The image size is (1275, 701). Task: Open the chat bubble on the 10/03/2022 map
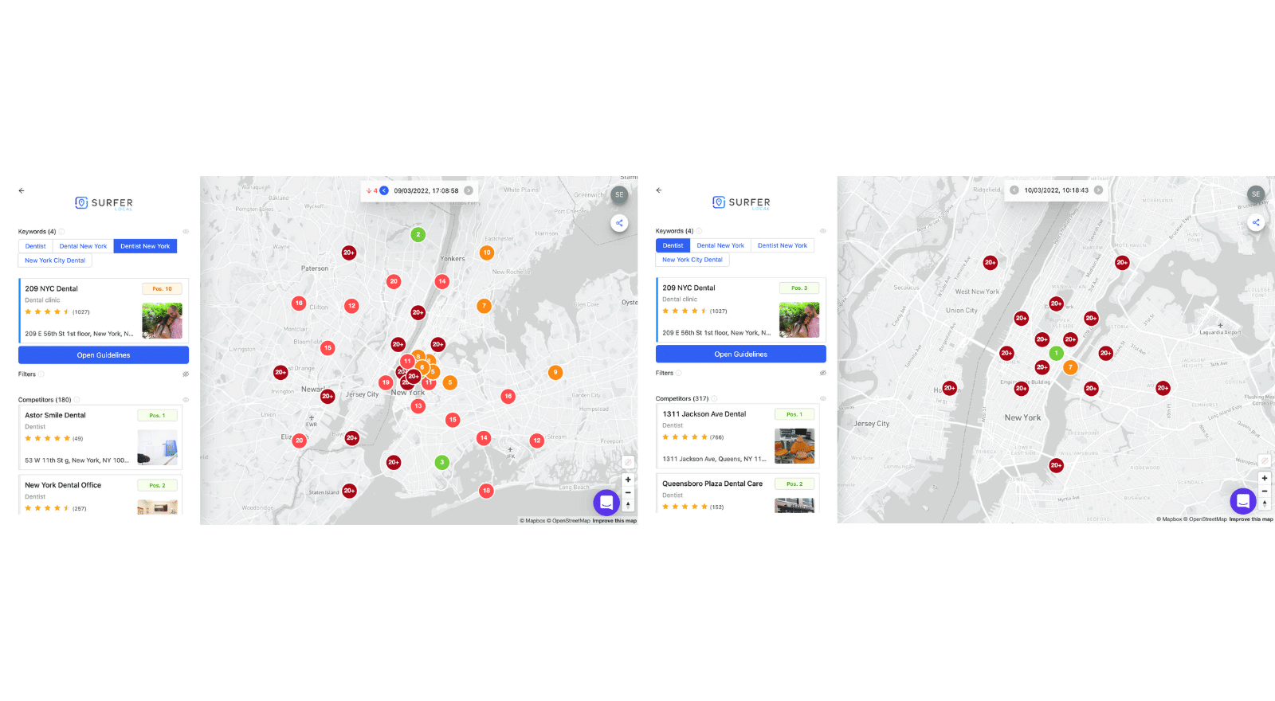1243,501
